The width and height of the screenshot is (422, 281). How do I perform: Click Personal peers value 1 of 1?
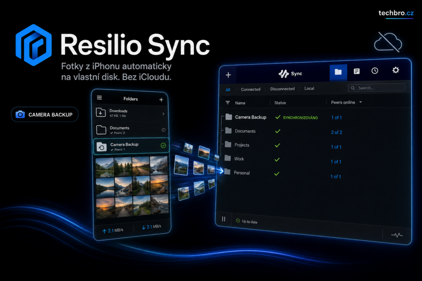tap(335, 176)
